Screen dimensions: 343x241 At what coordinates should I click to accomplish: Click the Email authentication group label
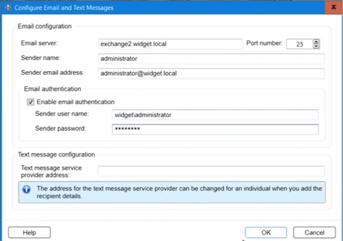pos(52,89)
